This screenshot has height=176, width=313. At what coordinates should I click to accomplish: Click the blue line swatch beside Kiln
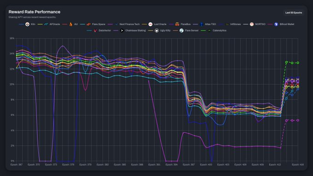pyautogui.click(x=21, y=24)
